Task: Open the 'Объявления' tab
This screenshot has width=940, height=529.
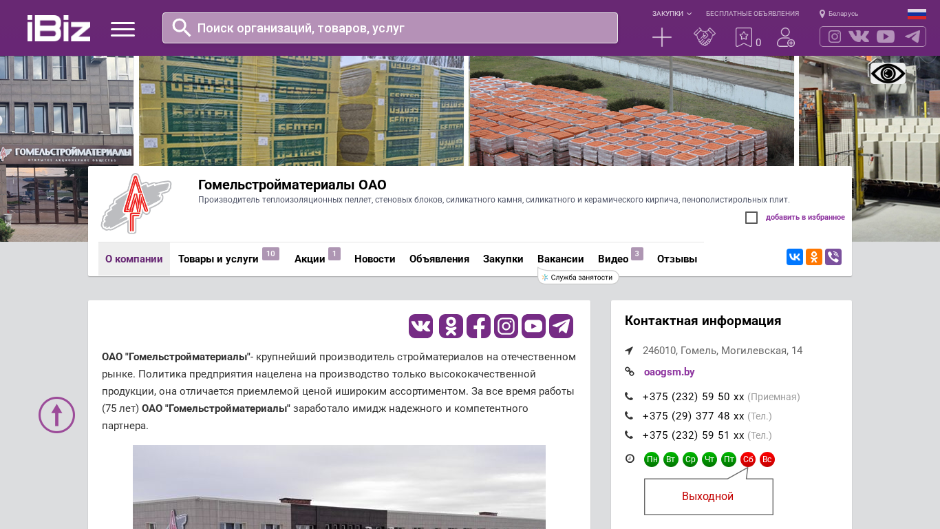Action: (439, 259)
